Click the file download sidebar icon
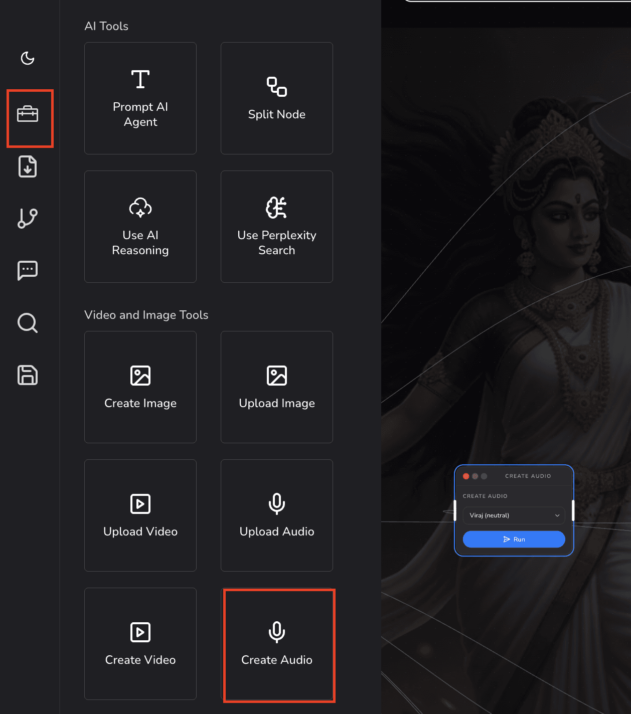 28,166
